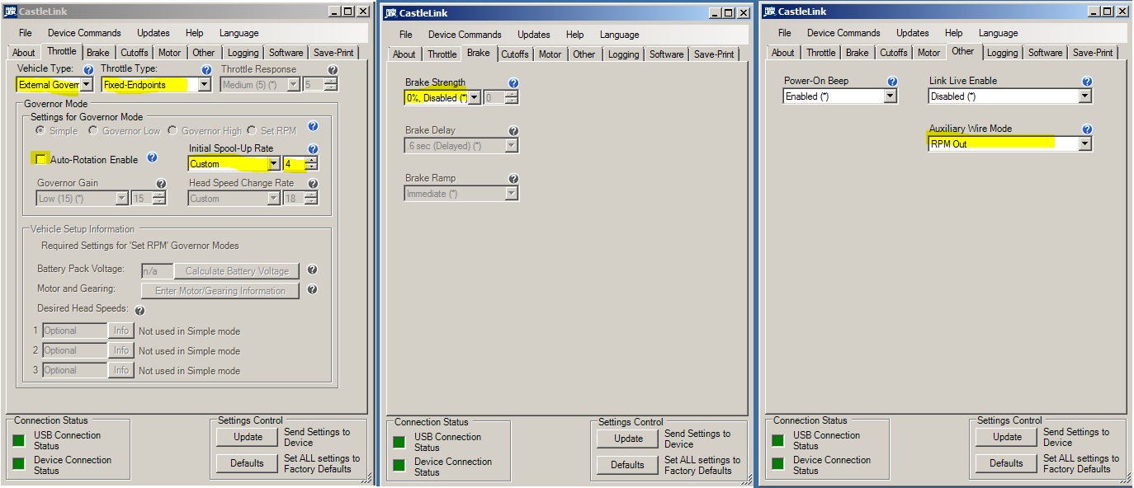Show help for Brake Strength setting
This screenshot has height=488, width=1134.
click(513, 83)
